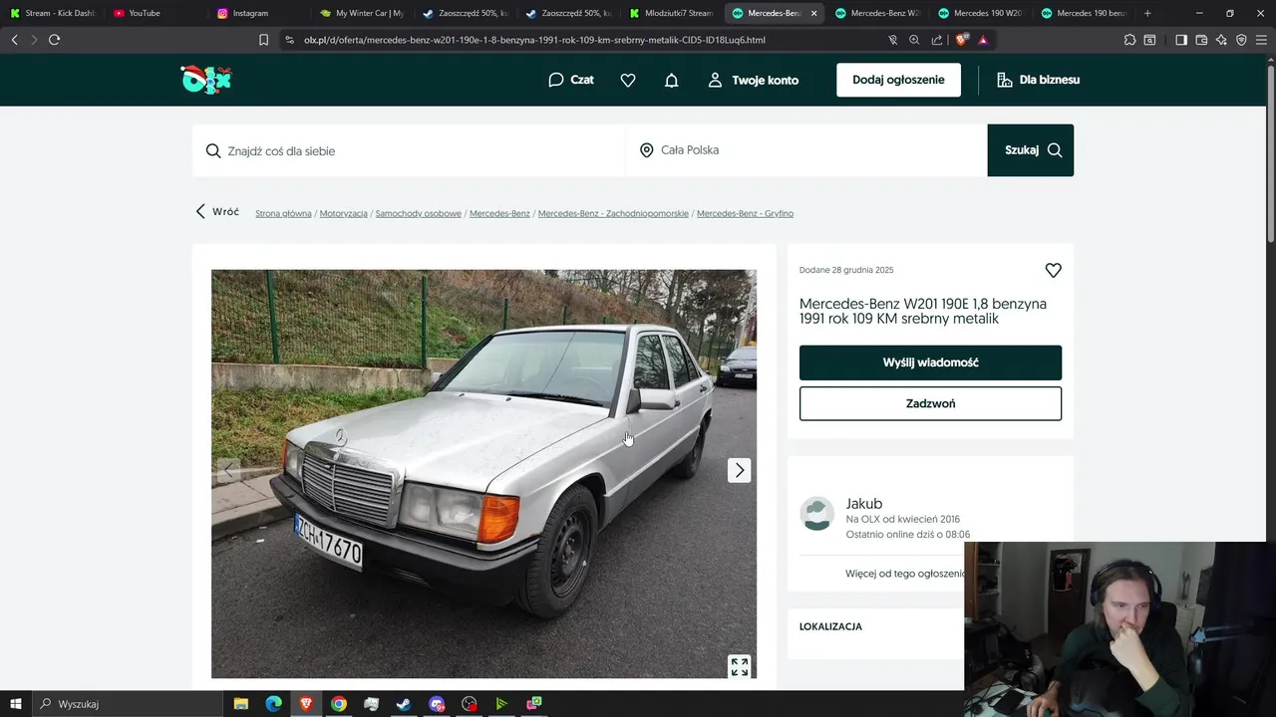
Task: Open Discord from taskbar
Action: (x=437, y=704)
